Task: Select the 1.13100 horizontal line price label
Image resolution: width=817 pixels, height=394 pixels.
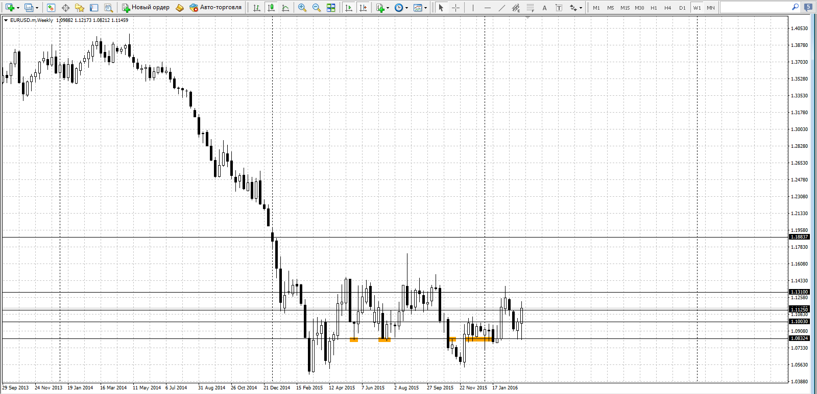Action: point(800,292)
